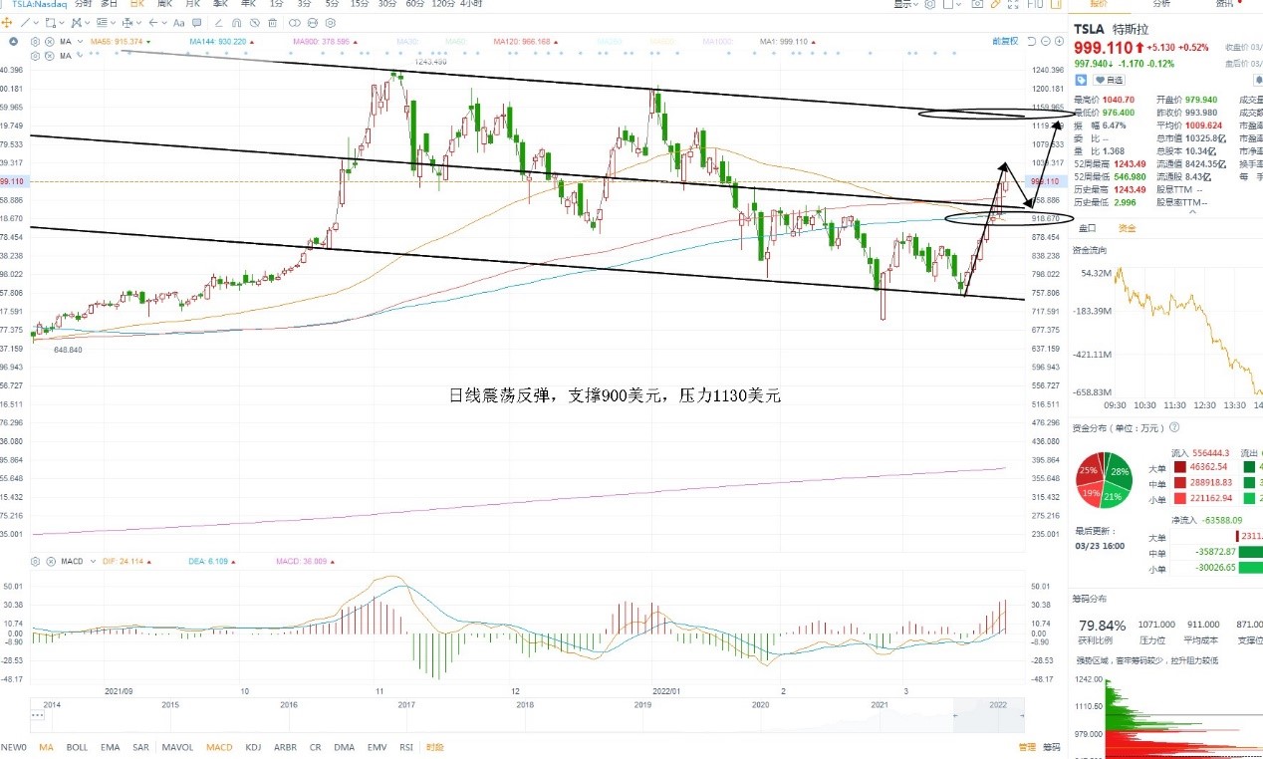This screenshot has height=759, width=1263.
Task: Enable the EMA overlay indicator
Action: (110, 746)
